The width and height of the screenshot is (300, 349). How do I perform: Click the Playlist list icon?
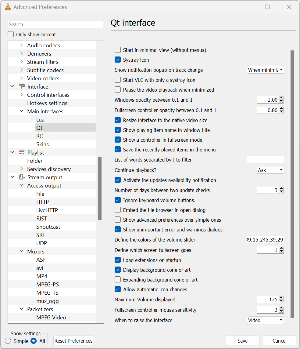point(22,152)
